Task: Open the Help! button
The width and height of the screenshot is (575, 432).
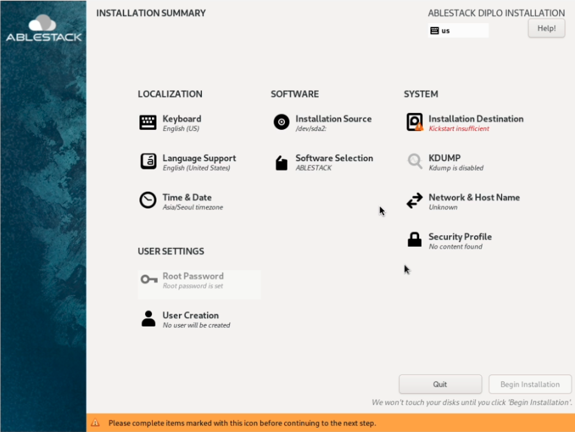Action: (546, 28)
